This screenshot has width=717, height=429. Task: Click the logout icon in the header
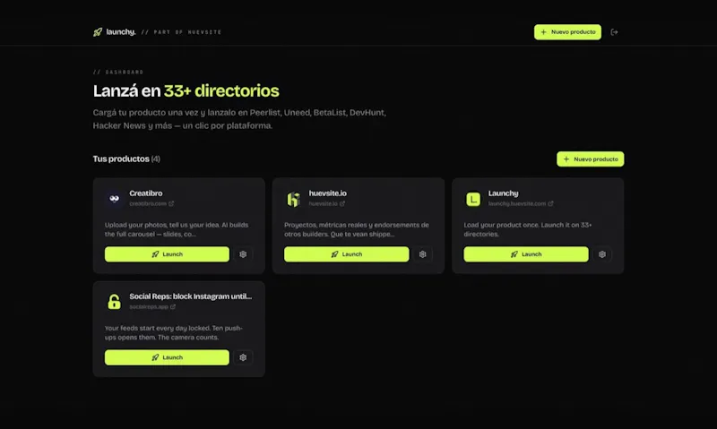(x=614, y=32)
